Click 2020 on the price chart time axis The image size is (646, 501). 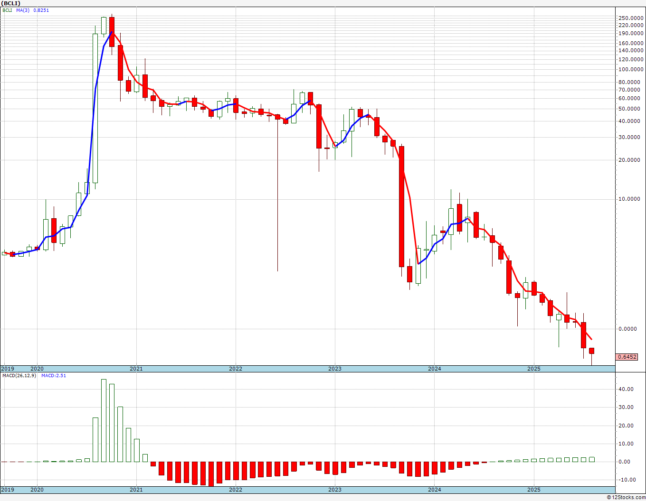pyautogui.click(x=37, y=369)
